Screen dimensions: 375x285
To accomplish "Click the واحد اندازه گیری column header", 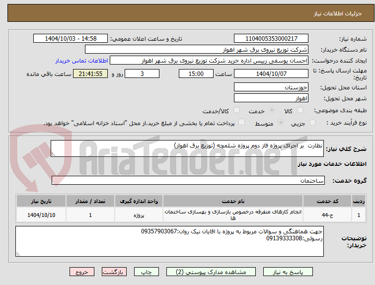I will coord(139,201).
